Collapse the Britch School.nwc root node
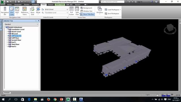This screenshot has height=102, width=181. [6, 27]
